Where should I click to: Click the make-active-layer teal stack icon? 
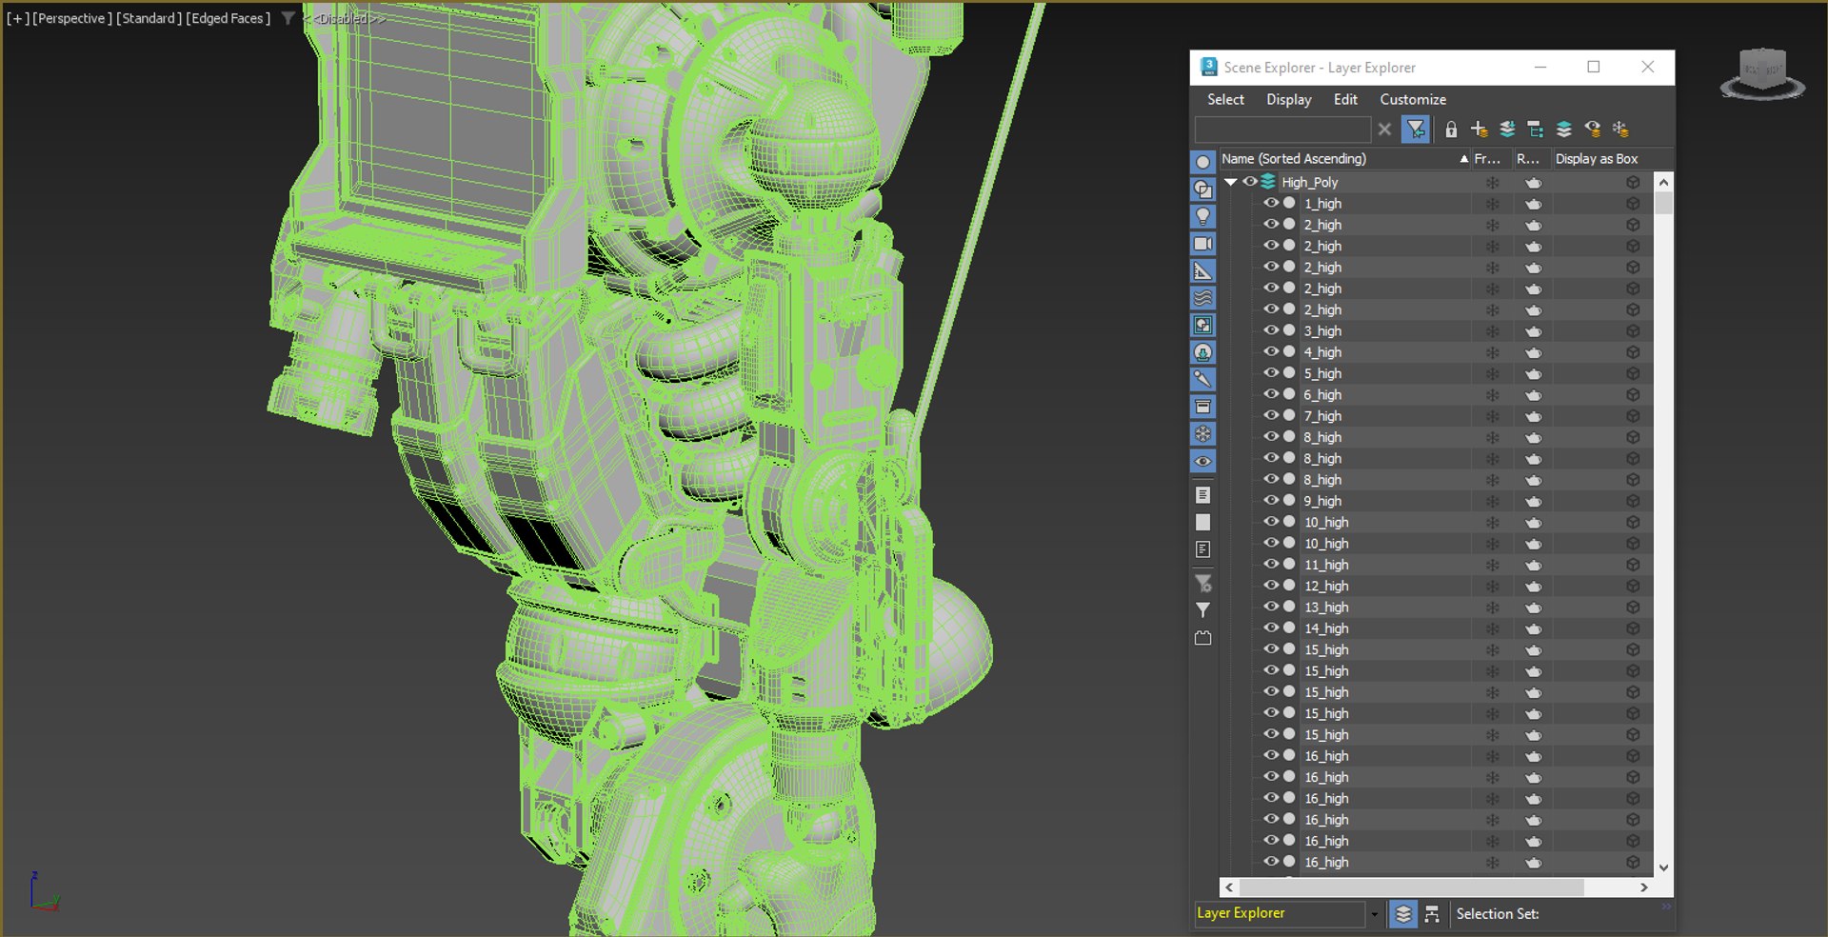(1563, 129)
